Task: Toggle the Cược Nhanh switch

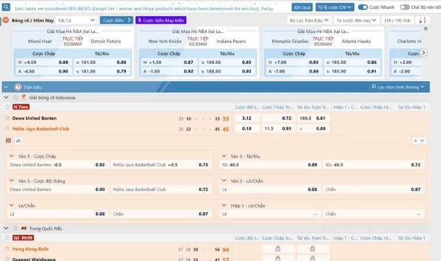Action: 363,7
